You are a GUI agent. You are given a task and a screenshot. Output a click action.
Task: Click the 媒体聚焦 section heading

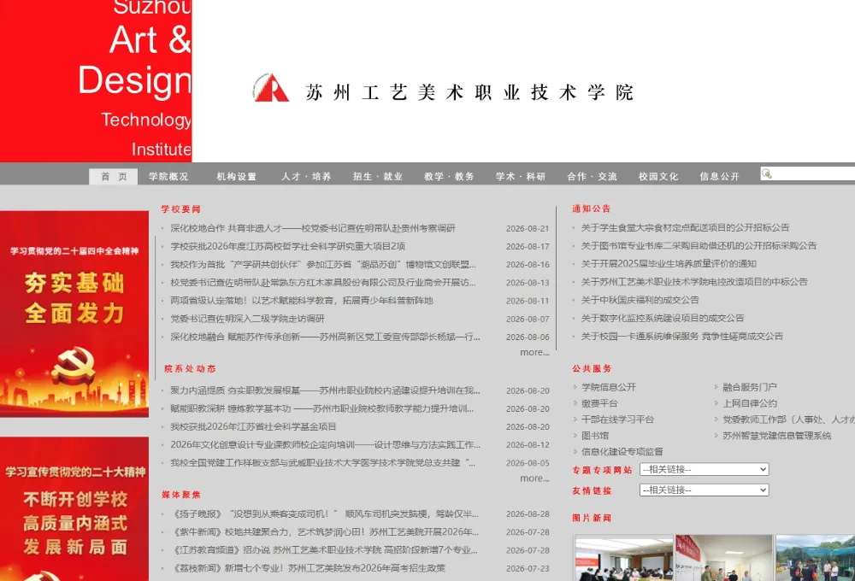(181, 495)
